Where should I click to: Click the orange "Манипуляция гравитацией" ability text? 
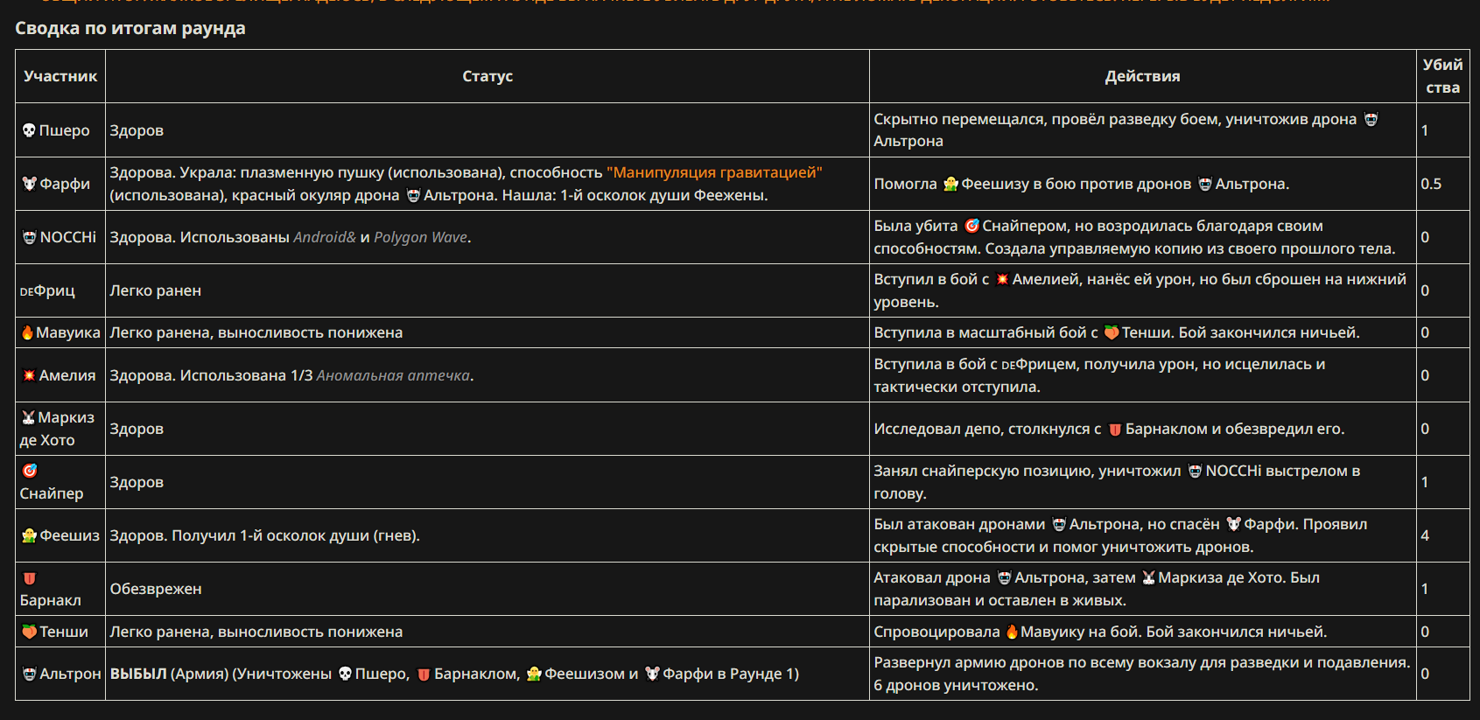[714, 172]
